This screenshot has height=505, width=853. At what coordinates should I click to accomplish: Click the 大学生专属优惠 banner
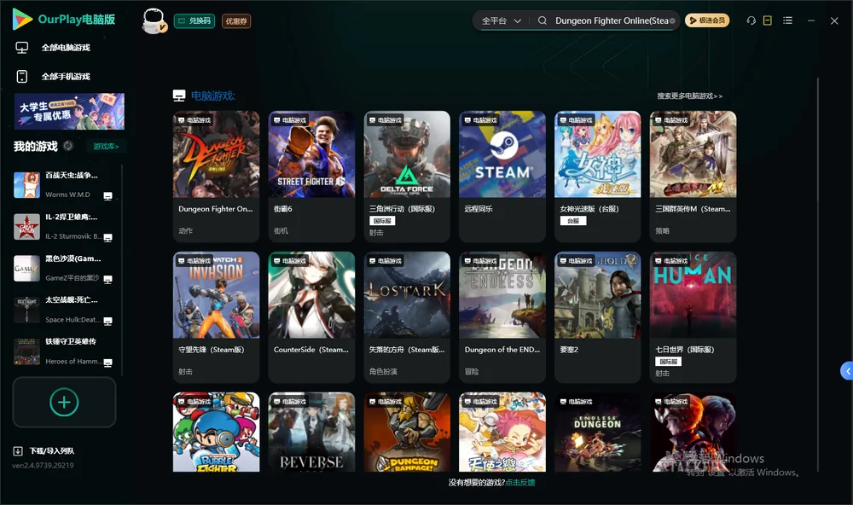tap(69, 111)
